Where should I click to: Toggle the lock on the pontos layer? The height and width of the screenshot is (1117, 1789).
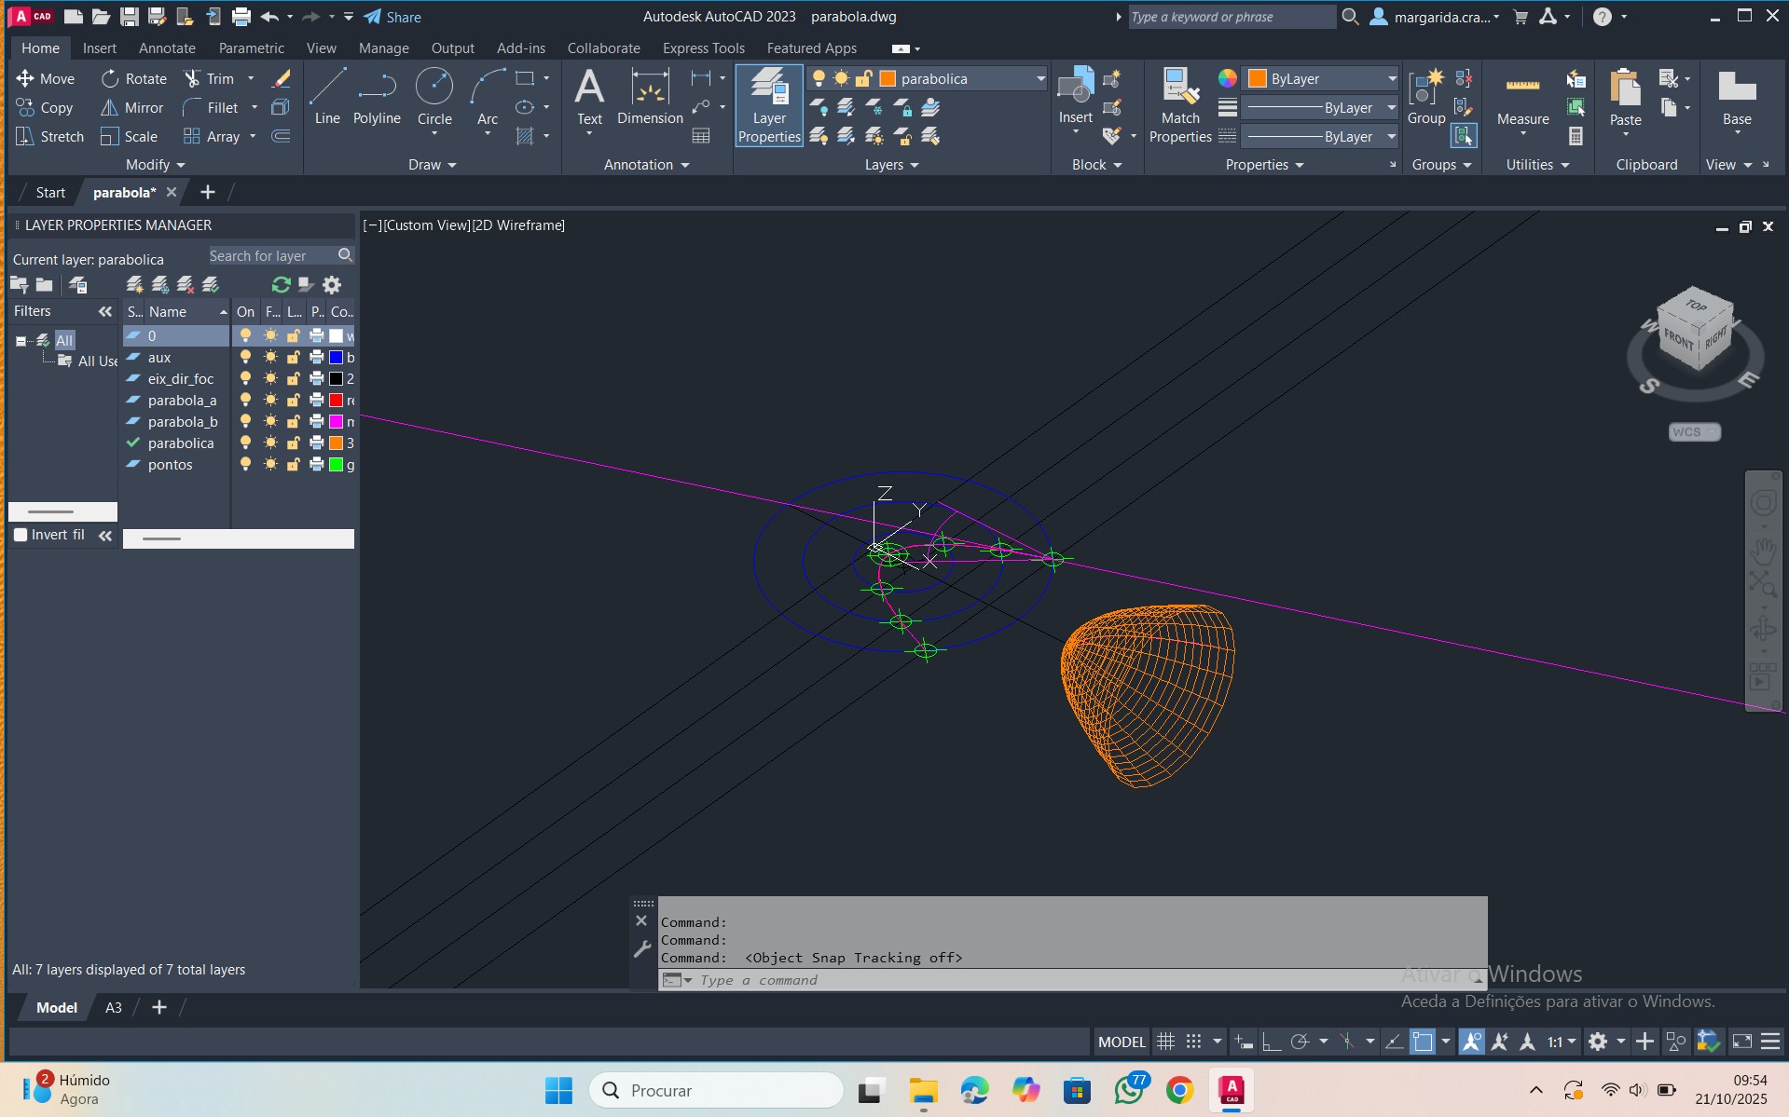[293, 465]
